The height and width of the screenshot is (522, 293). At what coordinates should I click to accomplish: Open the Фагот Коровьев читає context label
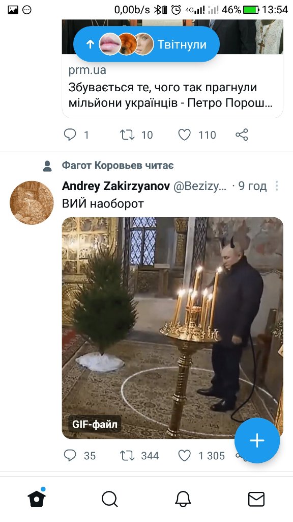[x=118, y=166]
